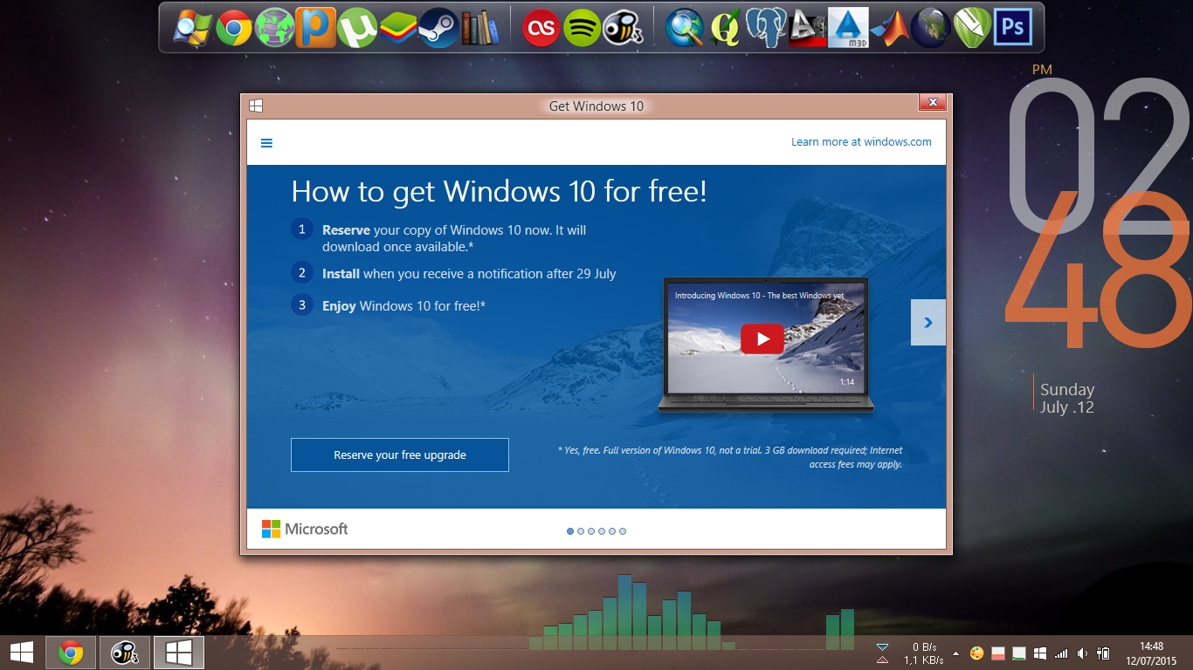This screenshot has height=670, width=1193.
Task: Click Reserve your free upgrade button
Action: (x=400, y=455)
